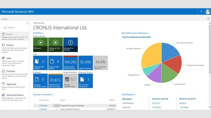Screen dimensions: 211x118
Task: Open customer number 01445544 link
Action: pyautogui.click(x=43, y=106)
